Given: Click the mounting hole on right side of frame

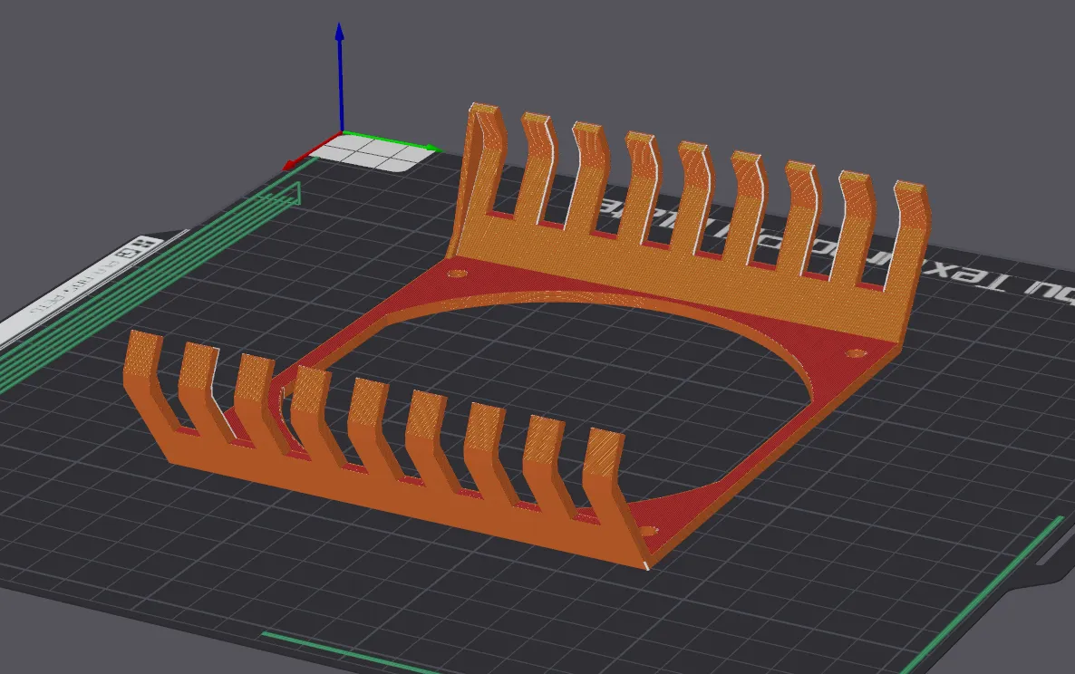Looking at the screenshot, I should click(857, 354).
